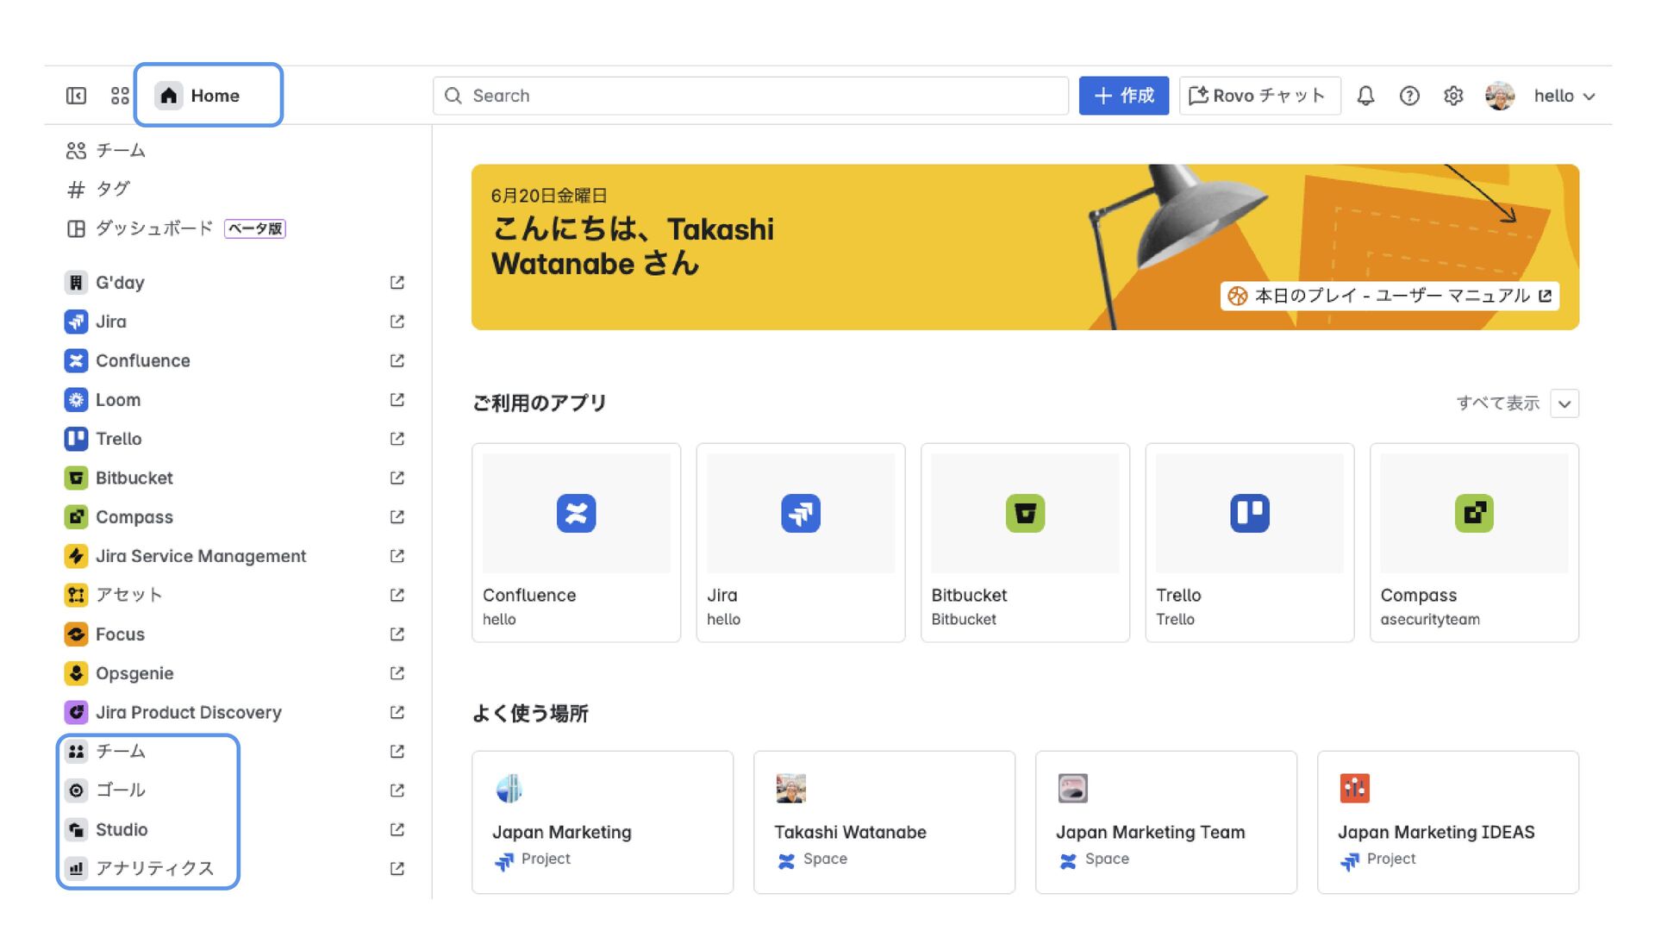Screen dimensions: 1655x931
Task: Open Opsgenie in the sidebar
Action: (x=234, y=673)
